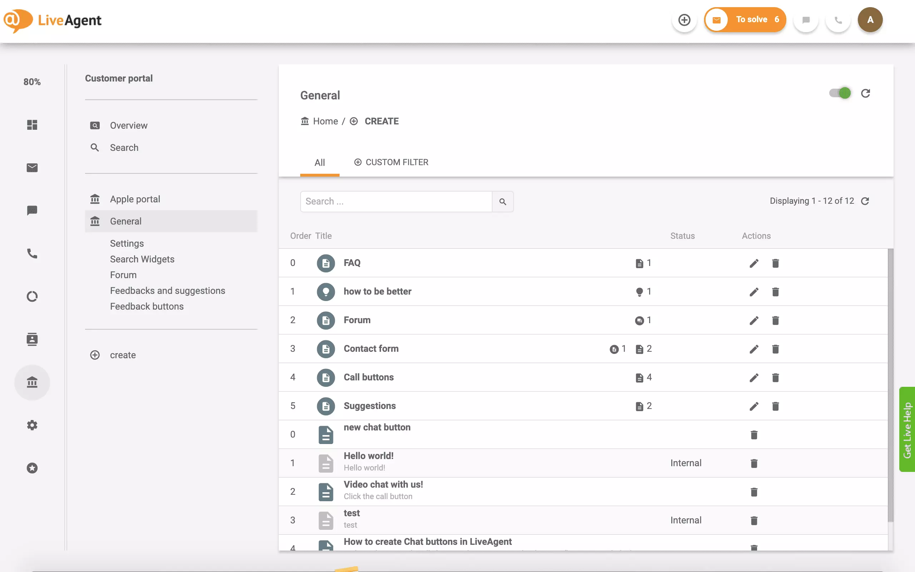Screen dimensions: 915x572
Task: Select the Chats icon in left sidebar
Action: pyautogui.click(x=32, y=211)
